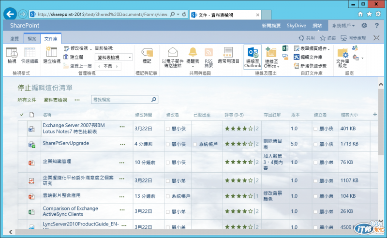Click the search magnifier in 尋找檔案 box

(154, 100)
